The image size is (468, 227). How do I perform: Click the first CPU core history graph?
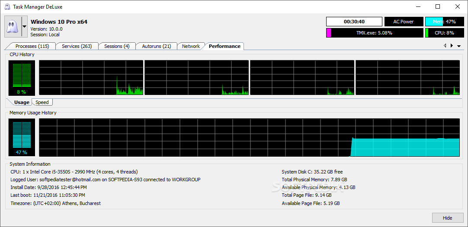[x=91, y=78]
